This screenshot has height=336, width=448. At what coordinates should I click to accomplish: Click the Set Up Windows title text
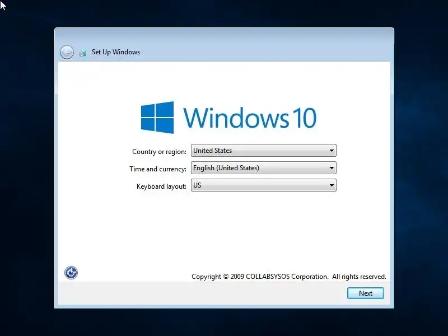116,52
